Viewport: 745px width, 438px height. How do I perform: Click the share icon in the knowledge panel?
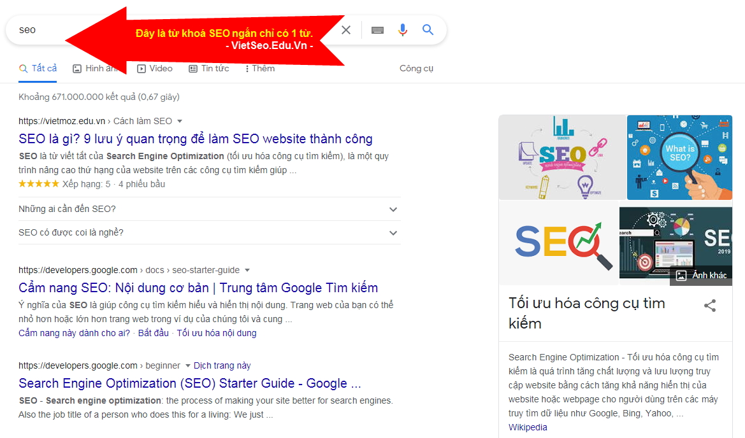point(710,306)
